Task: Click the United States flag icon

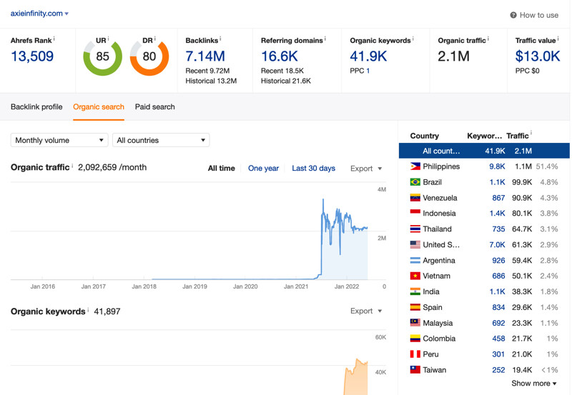Action: point(415,244)
